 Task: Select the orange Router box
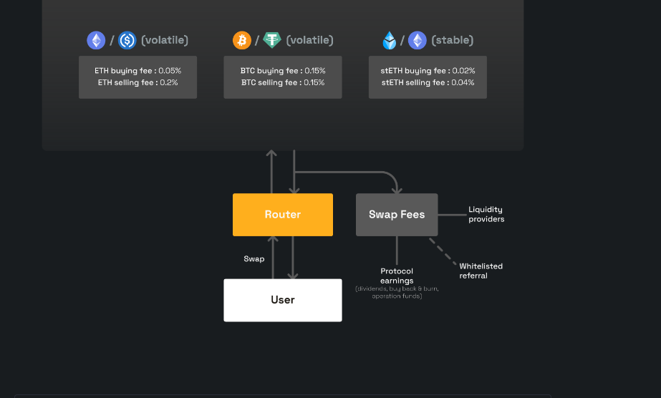pos(283,214)
